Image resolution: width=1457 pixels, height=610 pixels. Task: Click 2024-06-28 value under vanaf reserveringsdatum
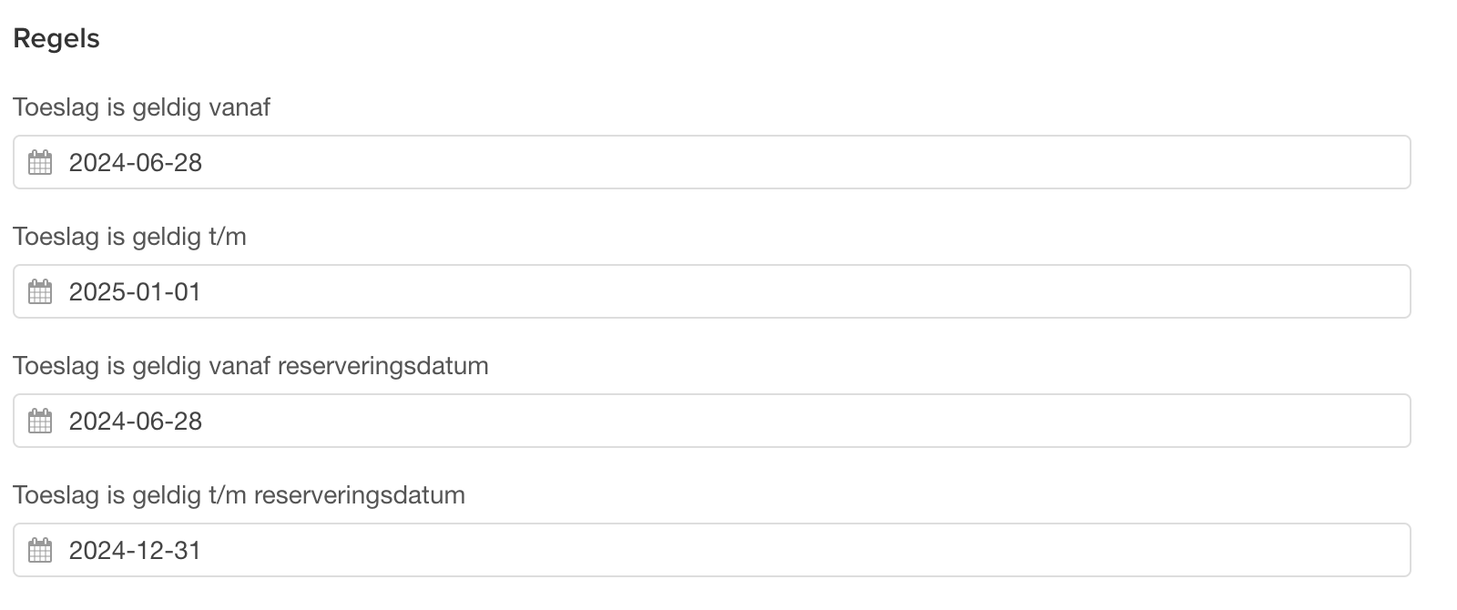(136, 422)
